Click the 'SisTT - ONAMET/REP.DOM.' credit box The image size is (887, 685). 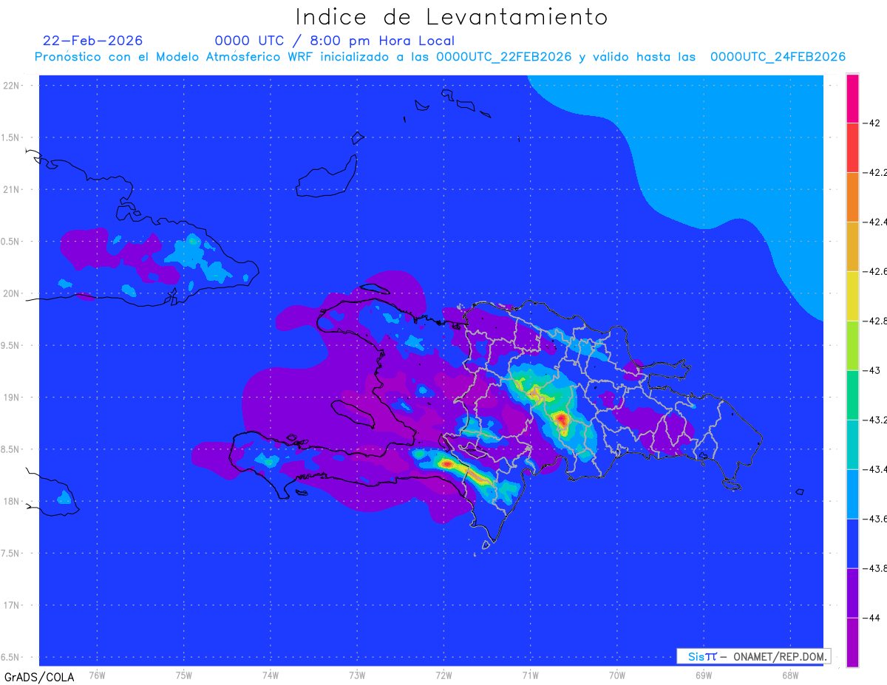(x=754, y=656)
